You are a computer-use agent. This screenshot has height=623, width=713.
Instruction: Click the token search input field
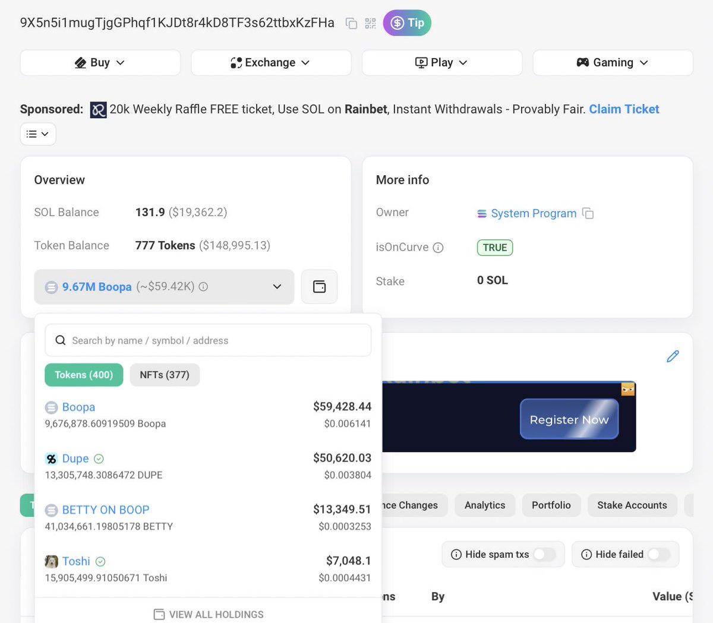(208, 340)
